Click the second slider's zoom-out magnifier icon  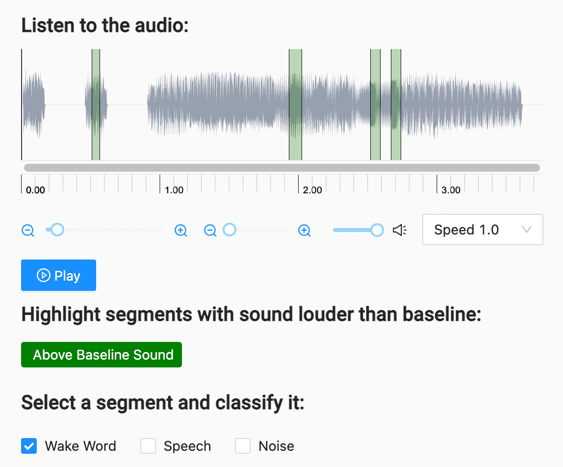tap(210, 230)
